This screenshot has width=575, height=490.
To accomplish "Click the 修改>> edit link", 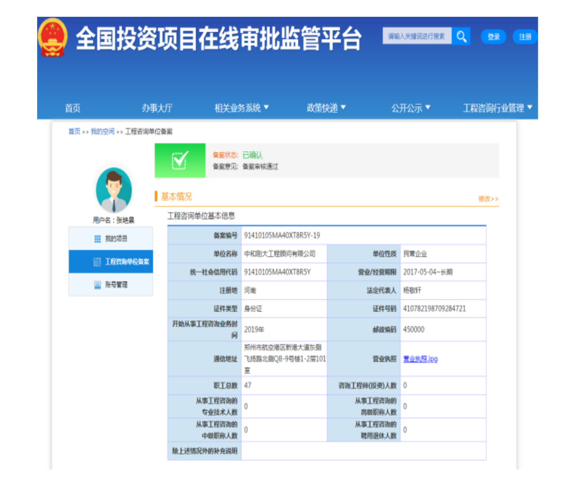I will point(488,199).
